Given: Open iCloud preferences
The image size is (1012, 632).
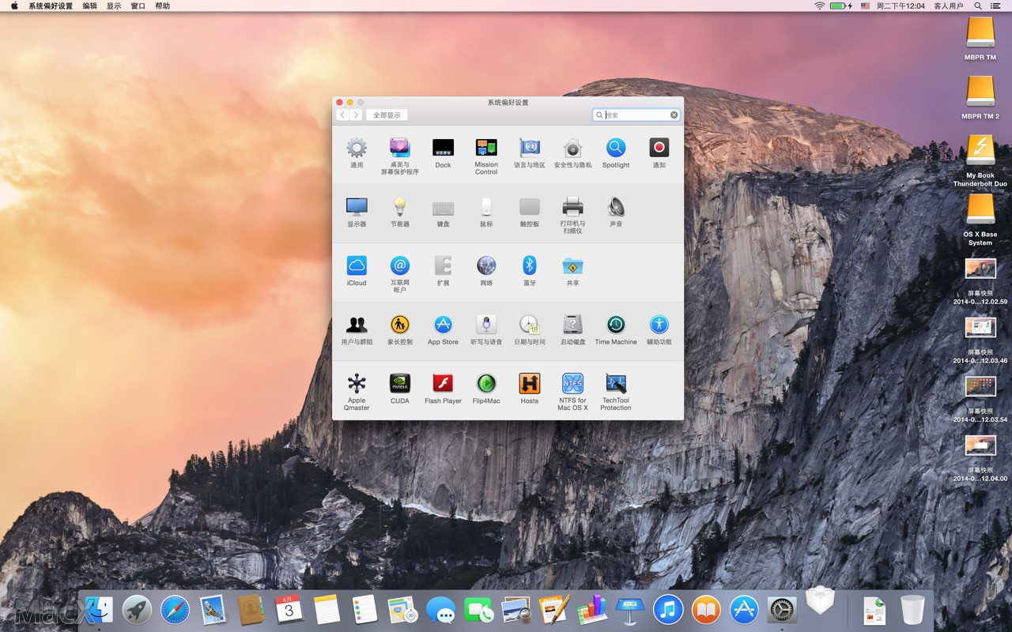Looking at the screenshot, I should pos(357,267).
